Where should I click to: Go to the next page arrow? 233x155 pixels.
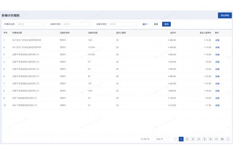pos(228,139)
